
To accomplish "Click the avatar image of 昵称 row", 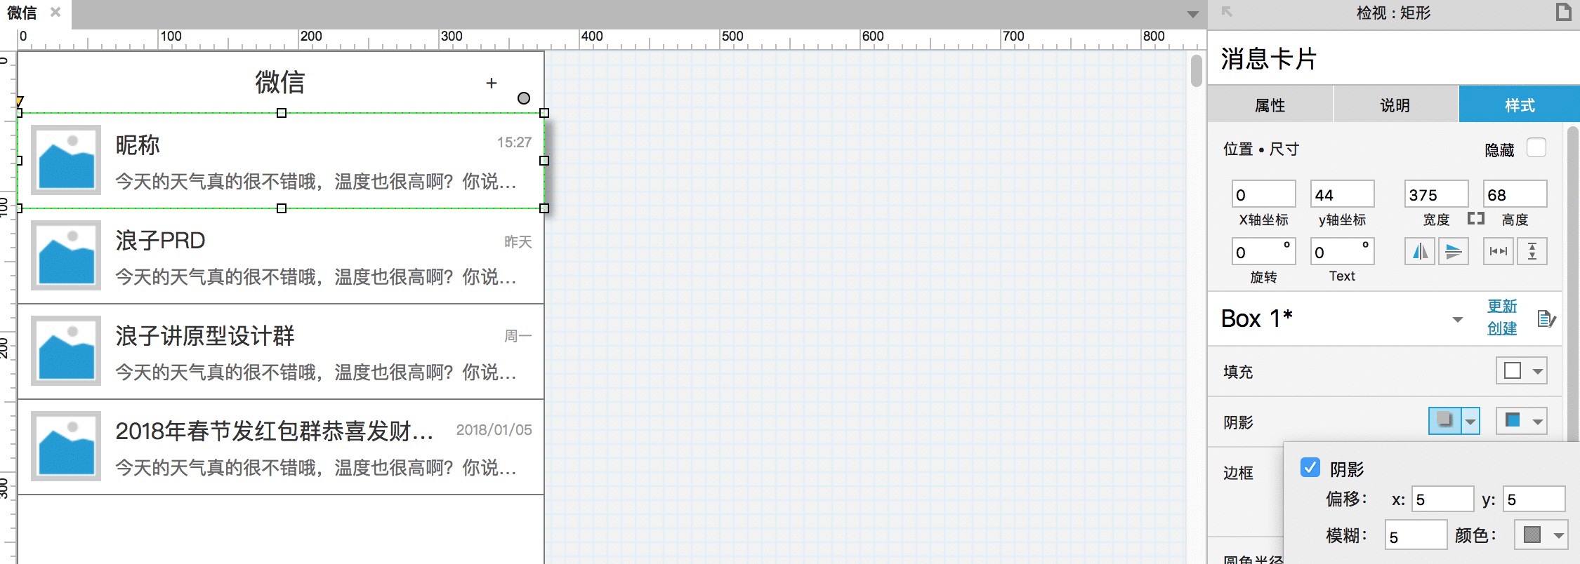I will click(x=66, y=159).
